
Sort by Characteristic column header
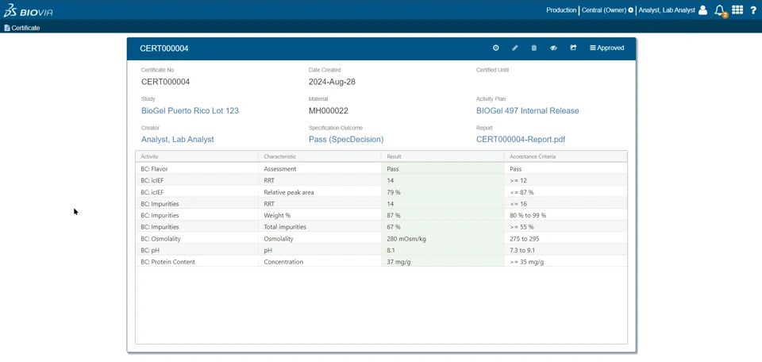(320, 156)
